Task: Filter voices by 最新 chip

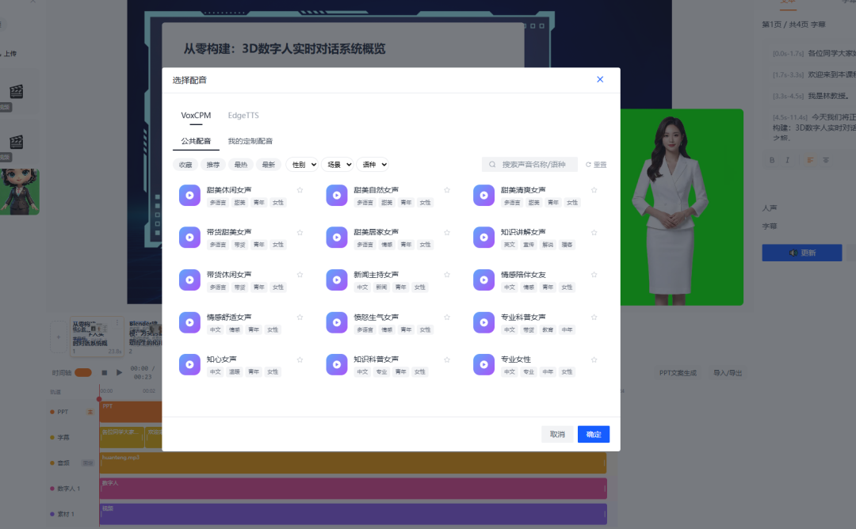Action: coord(269,164)
